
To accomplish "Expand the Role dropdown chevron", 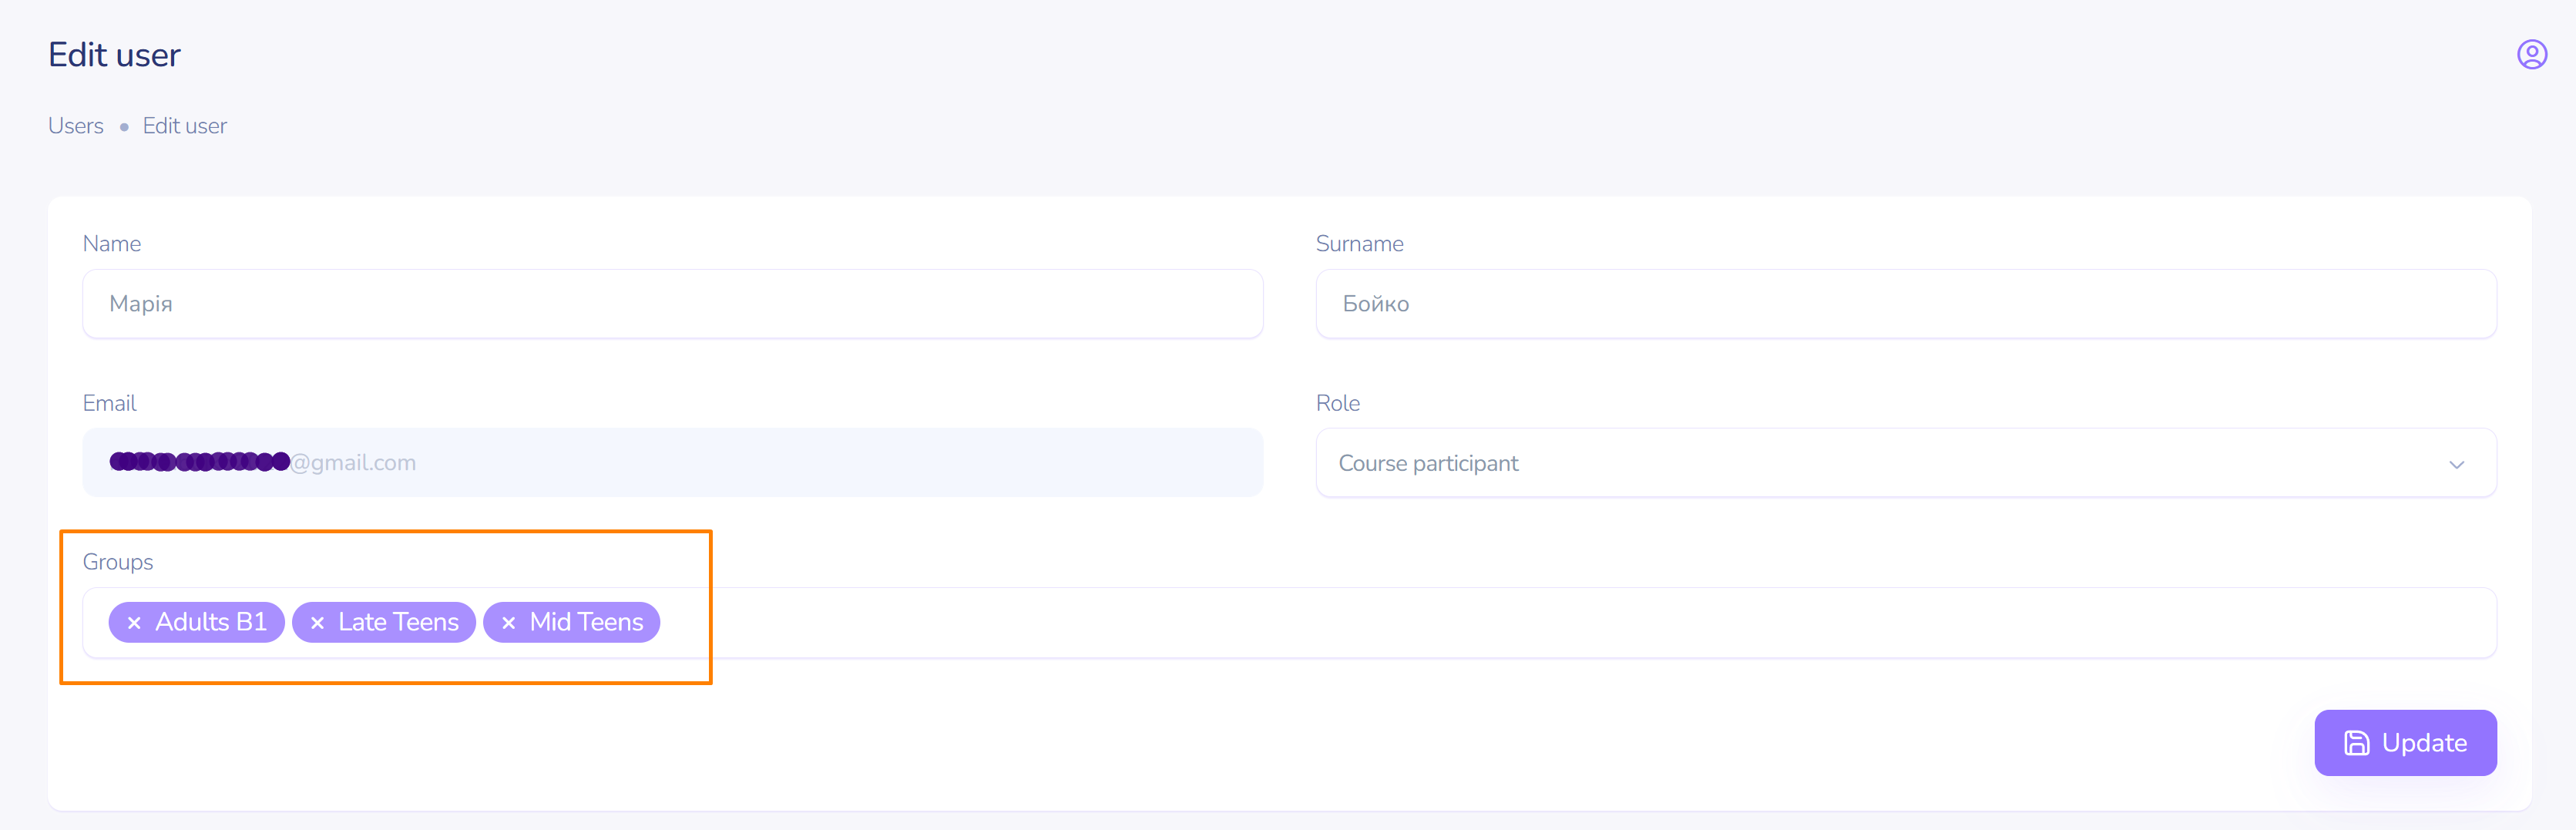I will 2456,464.
